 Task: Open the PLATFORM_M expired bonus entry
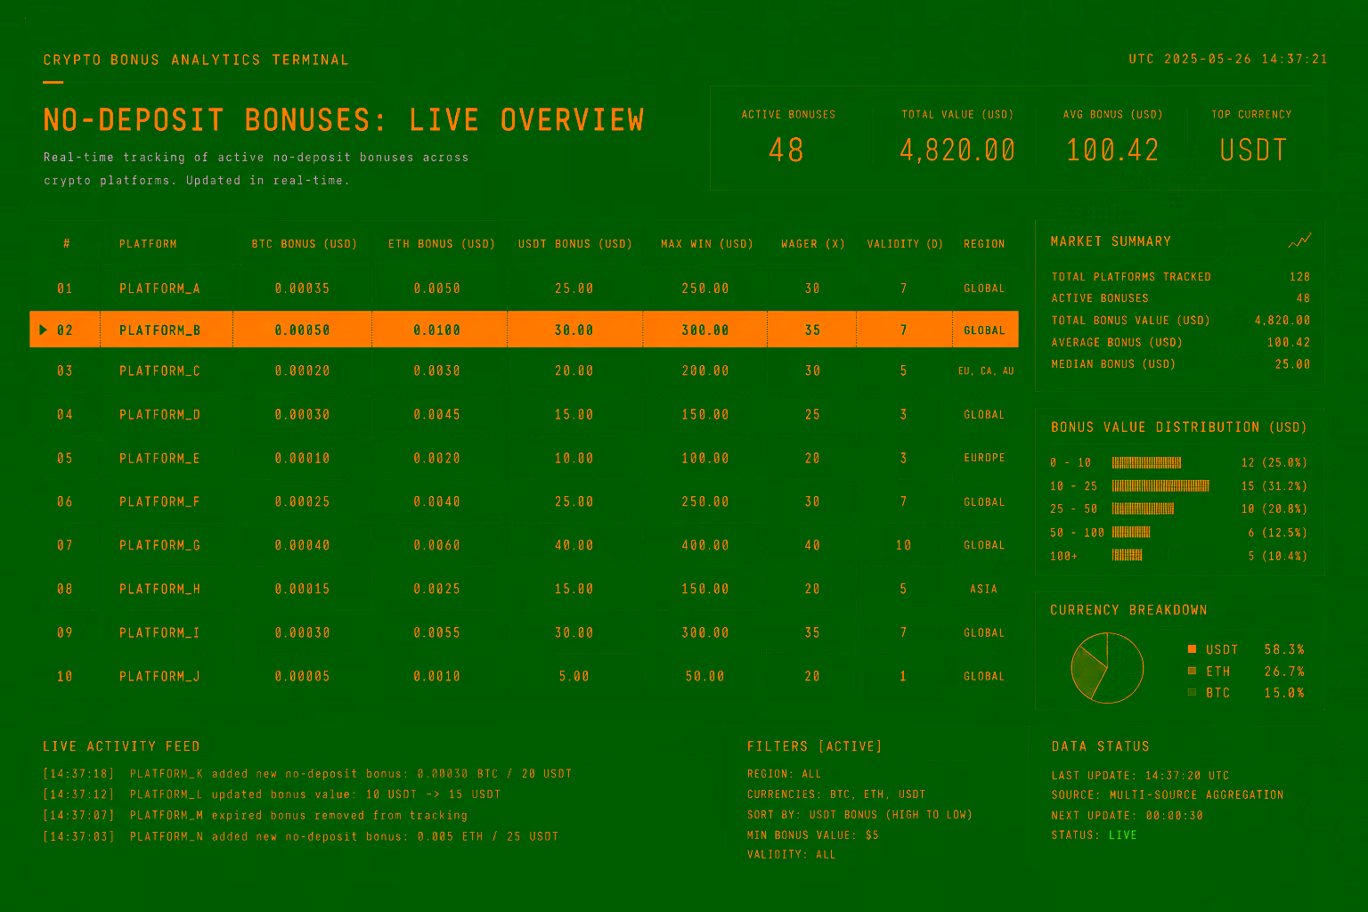point(255,815)
